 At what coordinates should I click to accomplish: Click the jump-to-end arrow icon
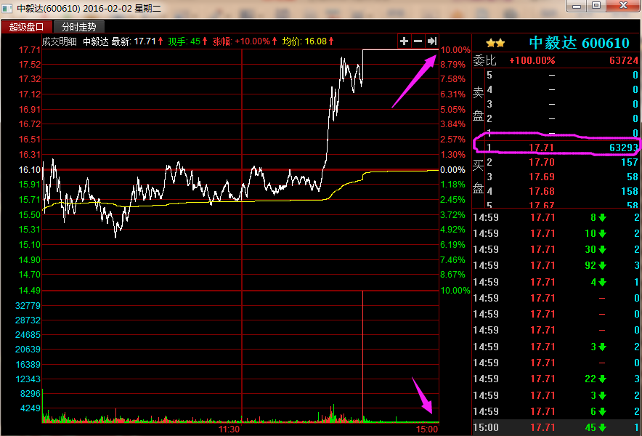click(432, 41)
